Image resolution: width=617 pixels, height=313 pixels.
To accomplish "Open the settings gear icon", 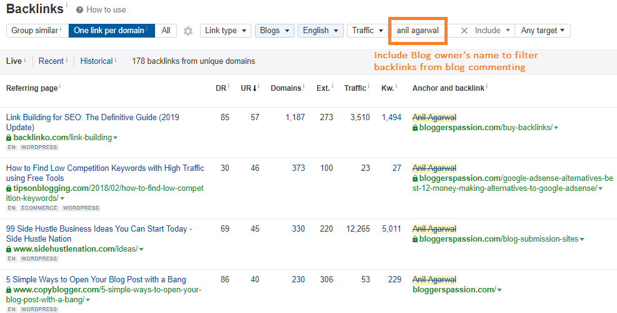I will point(188,31).
